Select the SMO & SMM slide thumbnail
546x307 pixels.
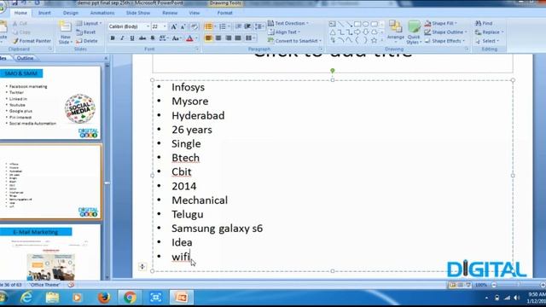pyautogui.click(x=49, y=102)
